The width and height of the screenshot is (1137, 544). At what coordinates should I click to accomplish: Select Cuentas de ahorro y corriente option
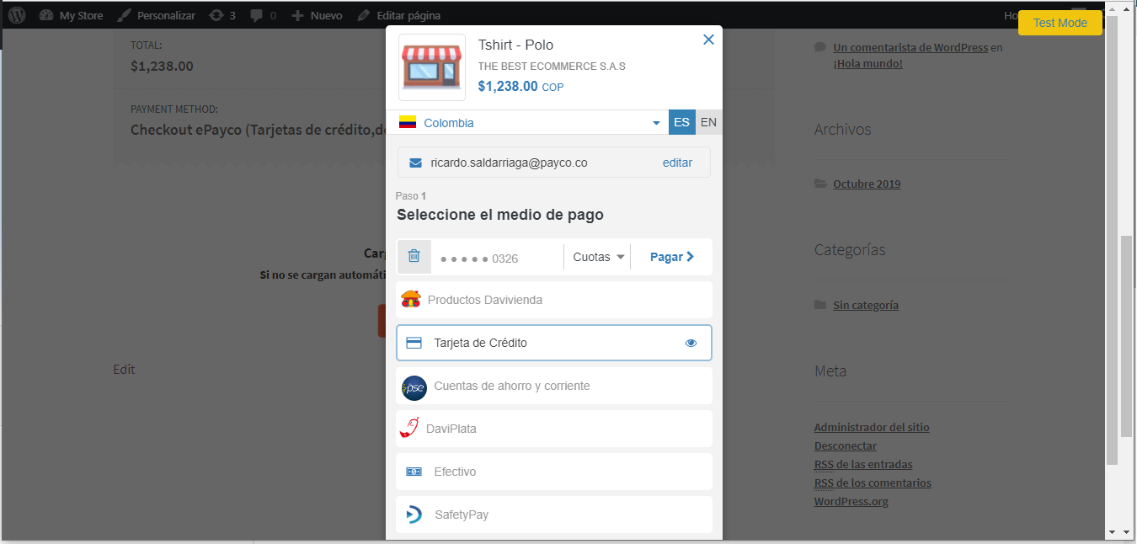(x=554, y=386)
